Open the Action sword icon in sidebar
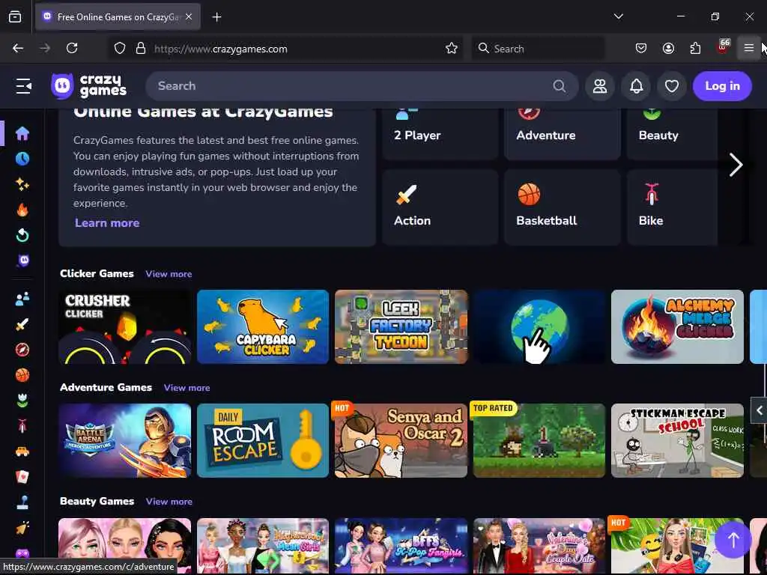This screenshot has height=575, width=767. (x=22, y=324)
